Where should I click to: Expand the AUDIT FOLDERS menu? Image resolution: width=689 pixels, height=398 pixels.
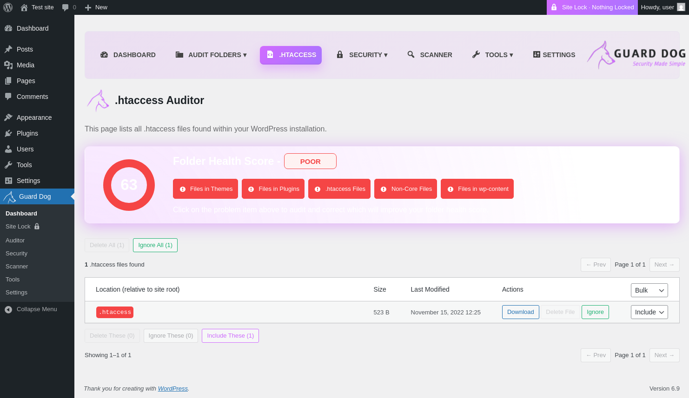tap(211, 55)
